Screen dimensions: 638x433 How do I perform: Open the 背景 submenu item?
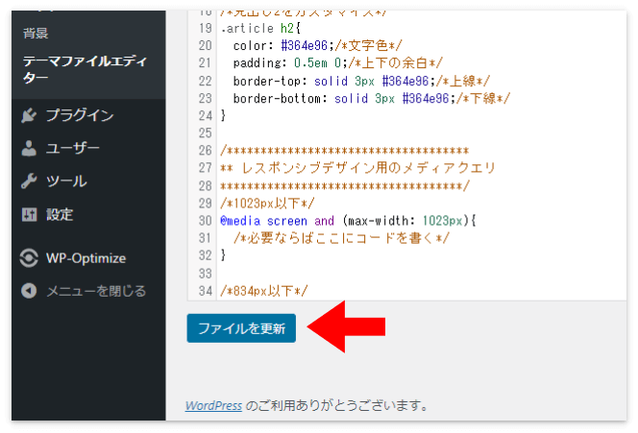pyautogui.click(x=36, y=33)
